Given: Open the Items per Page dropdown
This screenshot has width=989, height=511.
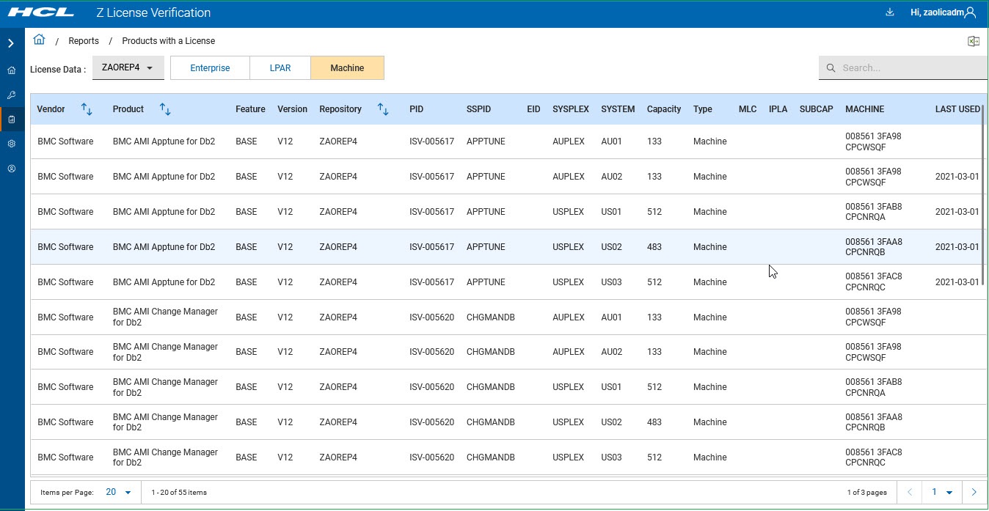Looking at the screenshot, I should (x=118, y=492).
